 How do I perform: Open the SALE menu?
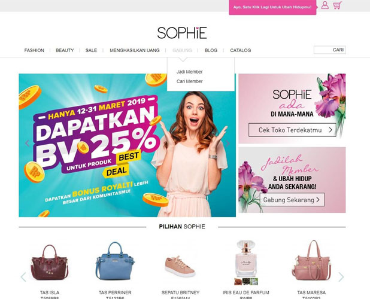tap(91, 50)
